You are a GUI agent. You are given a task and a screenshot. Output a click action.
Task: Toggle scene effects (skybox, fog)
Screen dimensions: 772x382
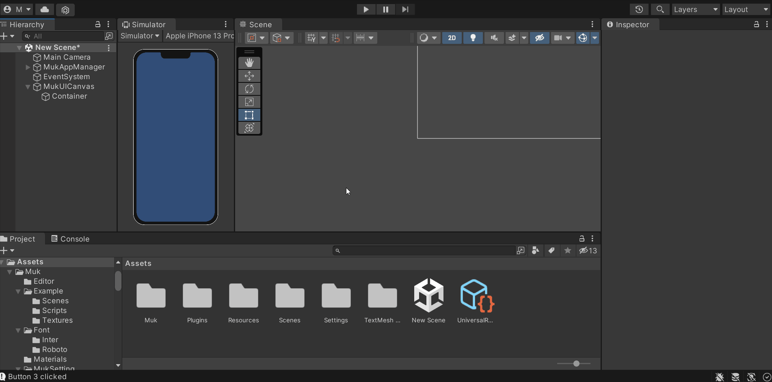point(512,38)
